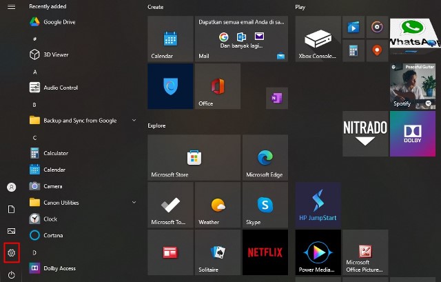Open Microsoft Office Picture Manager tile
Image resolution: width=441 pixels, height=282 pixels.
click(365, 252)
